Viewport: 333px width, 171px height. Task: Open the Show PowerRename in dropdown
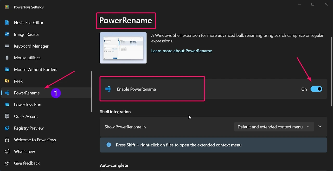[274, 127]
